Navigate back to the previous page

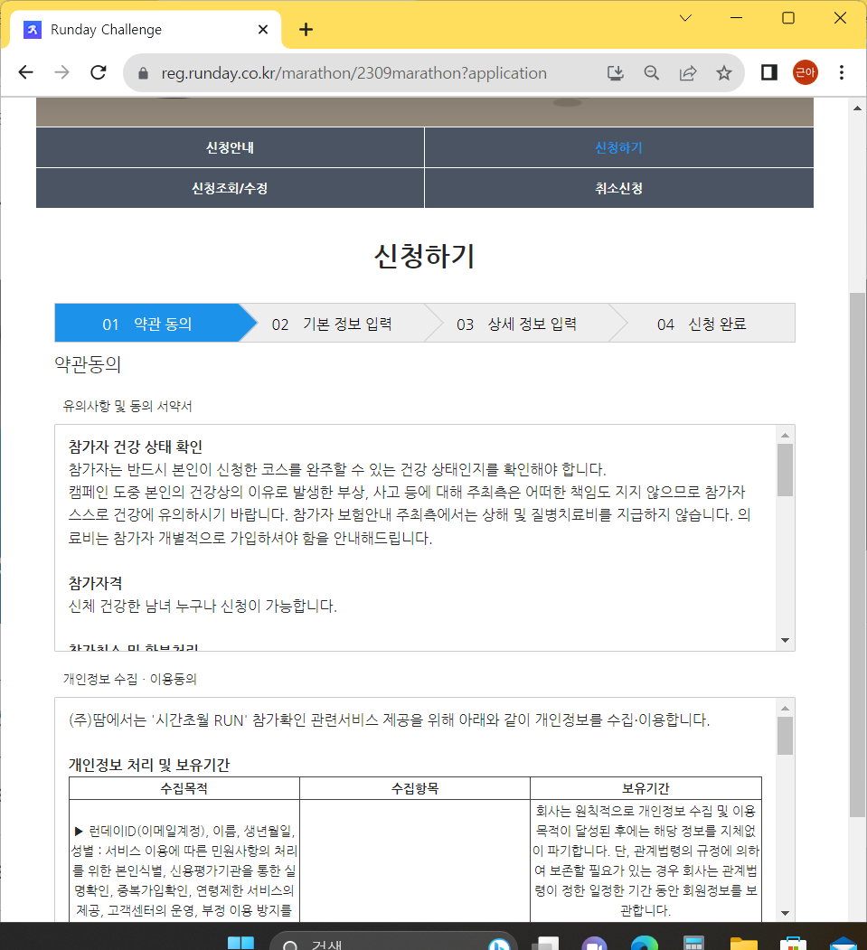click(25, 72)
